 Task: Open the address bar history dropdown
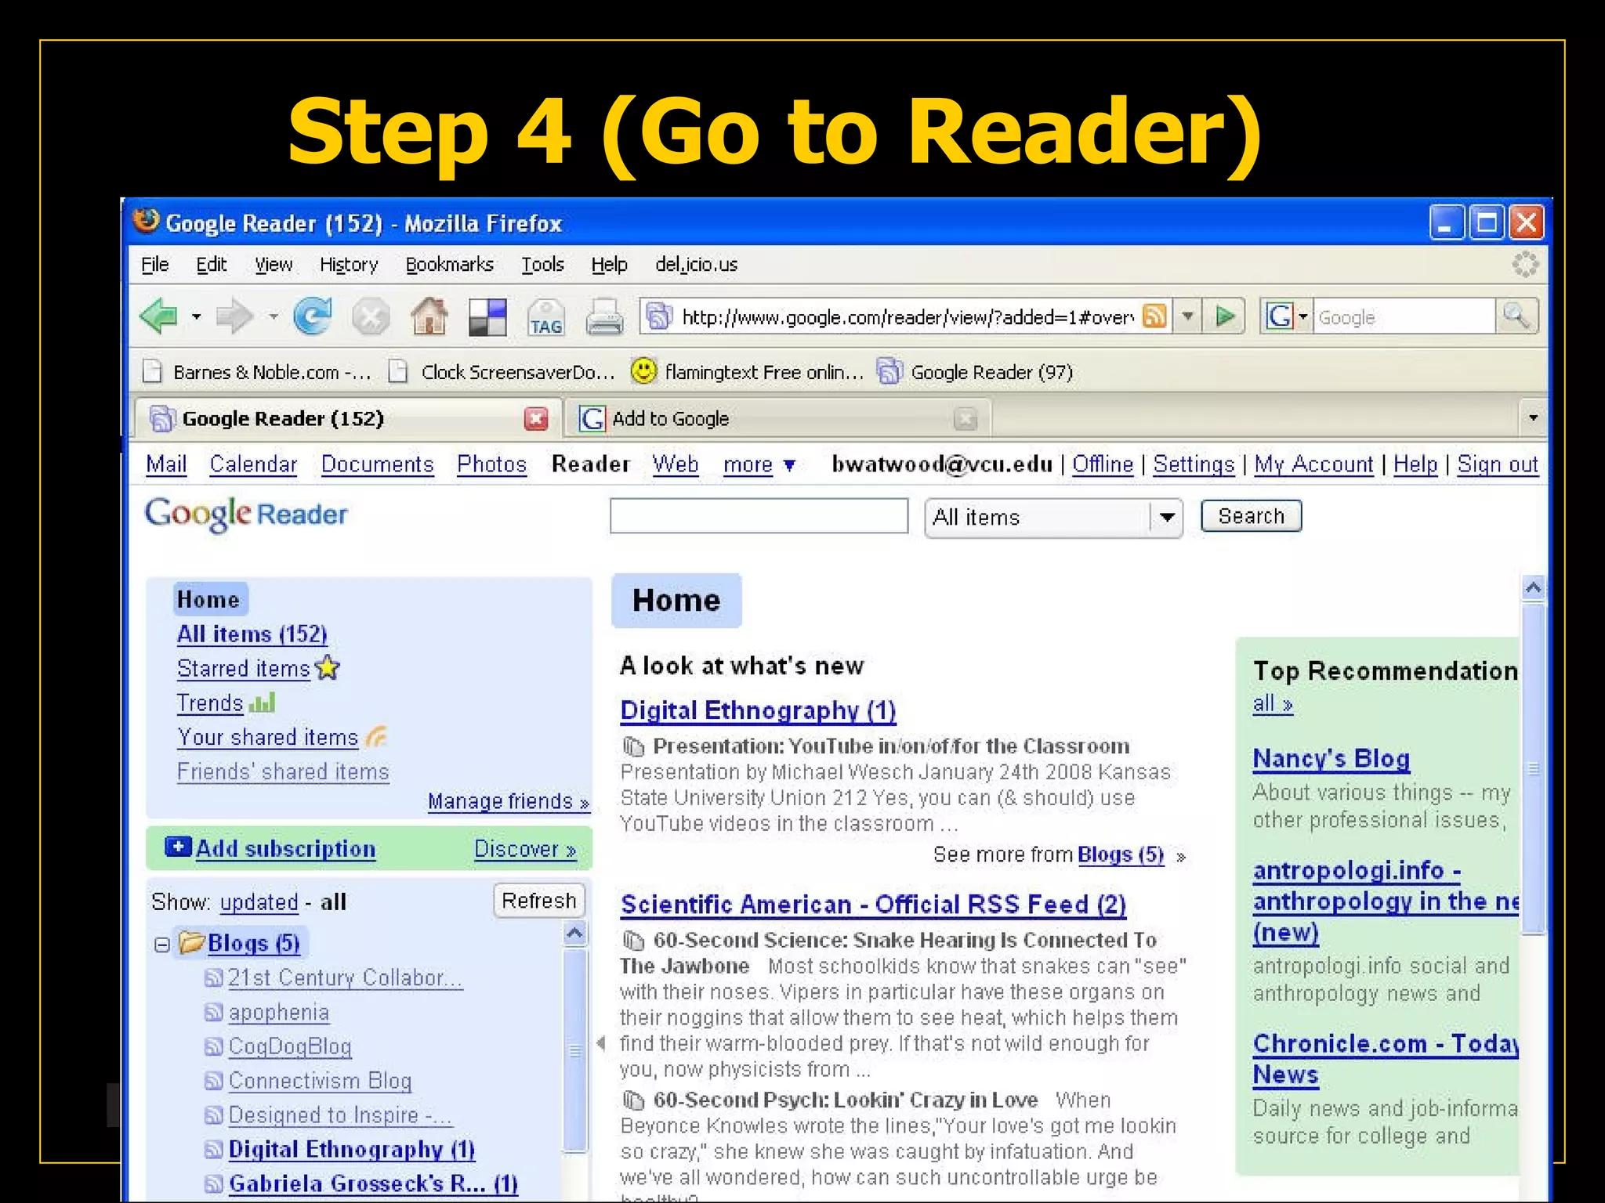1187,316
